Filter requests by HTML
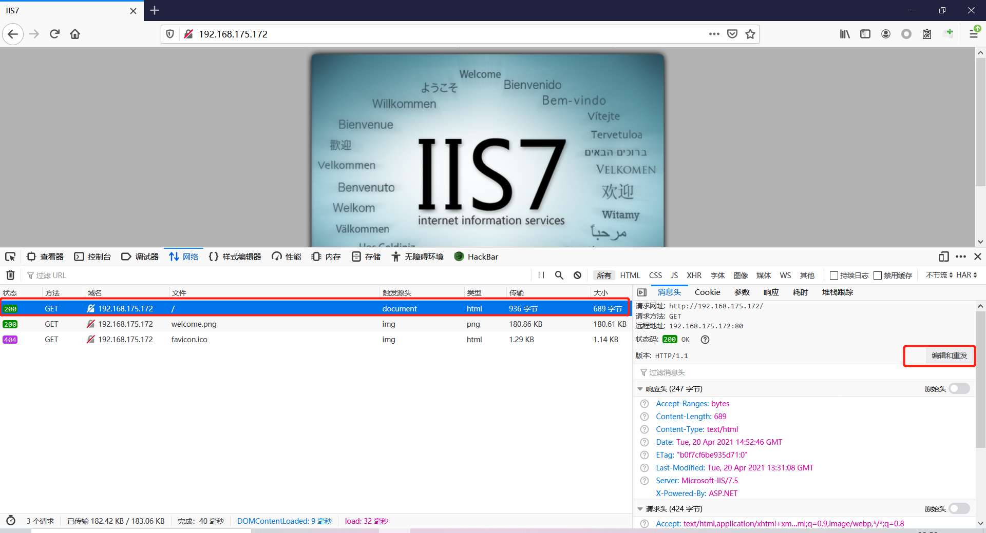This screenshot has height=533, width=986. pyautogui.click(x=630, y=275)
